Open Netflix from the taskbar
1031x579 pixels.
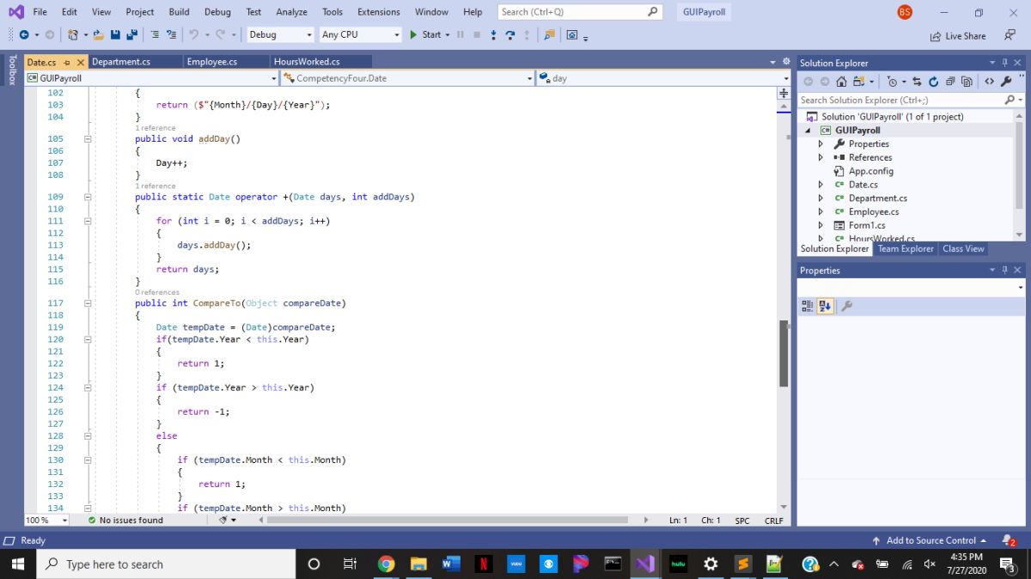point(484,564)
